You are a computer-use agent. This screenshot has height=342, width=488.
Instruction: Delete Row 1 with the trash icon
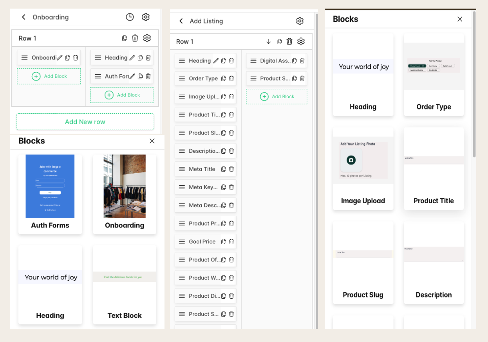[x=135, y=38]
